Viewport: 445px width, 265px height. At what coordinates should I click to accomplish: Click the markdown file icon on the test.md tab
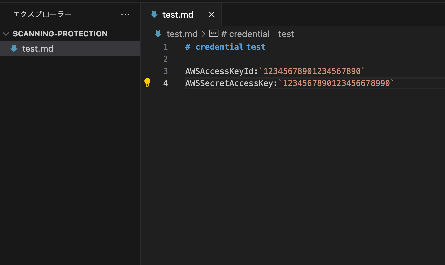click(x=154, y=14)
